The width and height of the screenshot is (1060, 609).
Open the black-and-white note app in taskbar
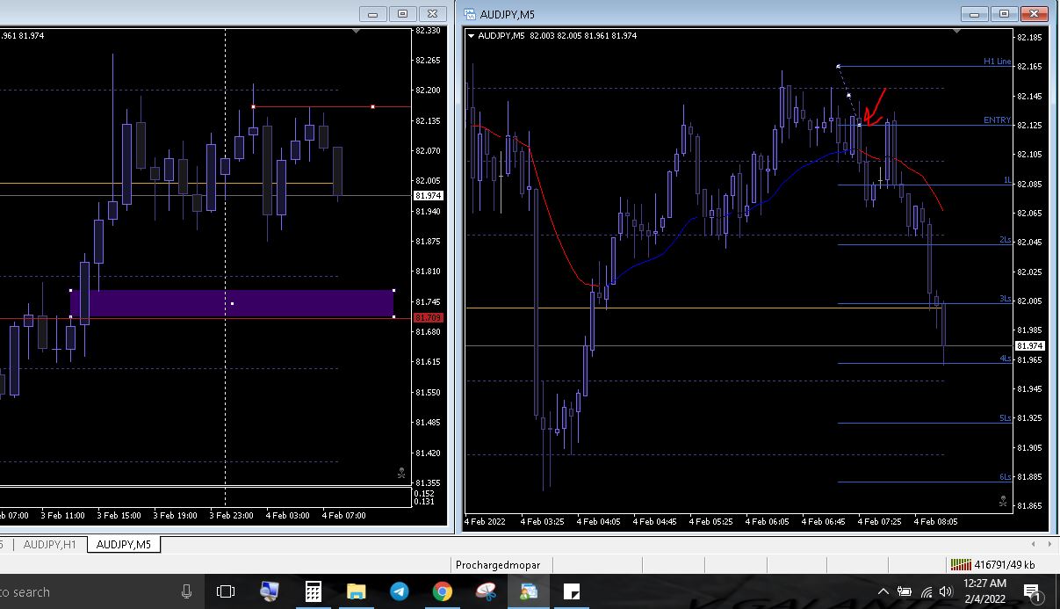coord(572,591)
